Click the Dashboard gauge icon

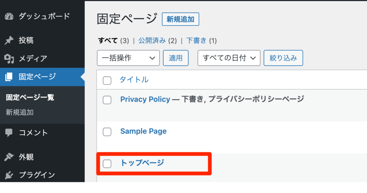click(x=9, y=16)
